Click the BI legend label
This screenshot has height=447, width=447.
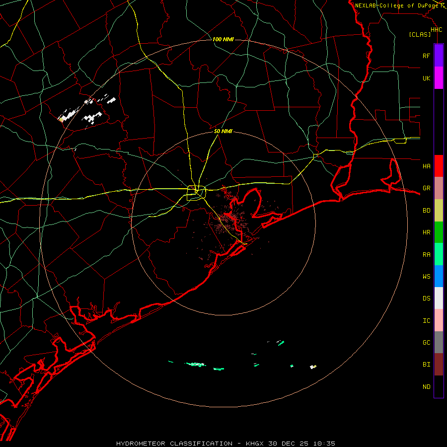(x=426, y=365)
